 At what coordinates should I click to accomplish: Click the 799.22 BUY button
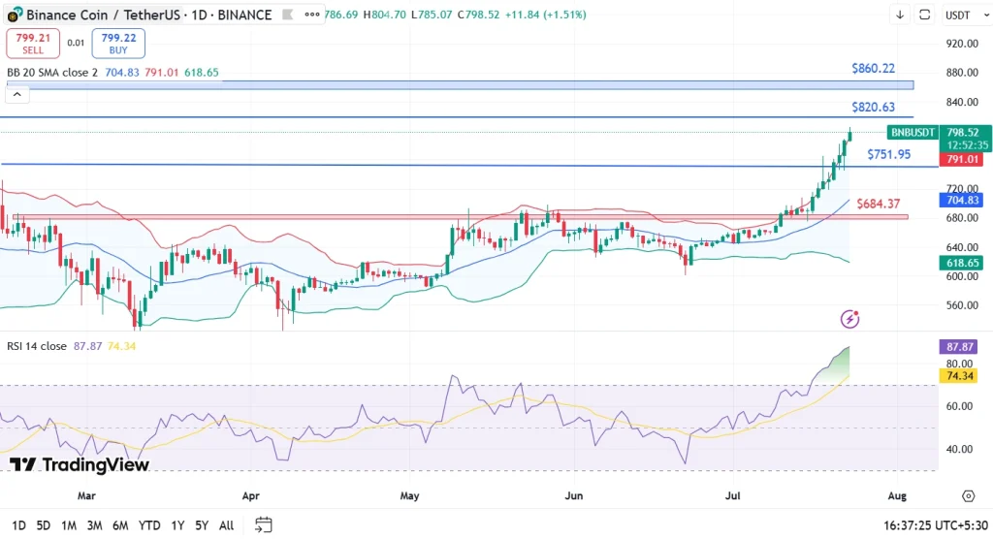[x=118, y=43]
